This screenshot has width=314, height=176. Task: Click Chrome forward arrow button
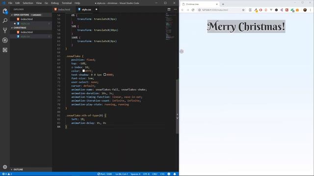(x=188, y=10)
